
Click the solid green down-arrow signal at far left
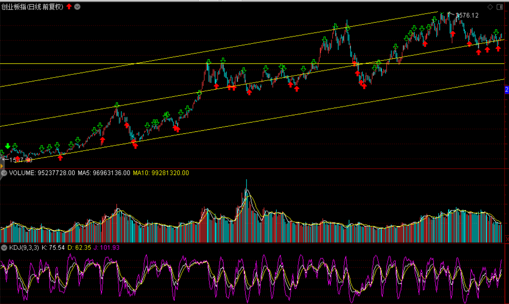(x=8, y=147)
